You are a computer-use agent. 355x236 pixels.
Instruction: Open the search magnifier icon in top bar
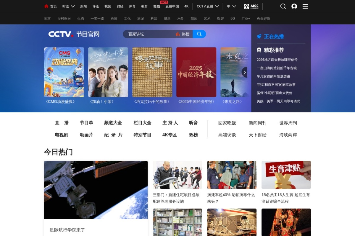(283, 6)
